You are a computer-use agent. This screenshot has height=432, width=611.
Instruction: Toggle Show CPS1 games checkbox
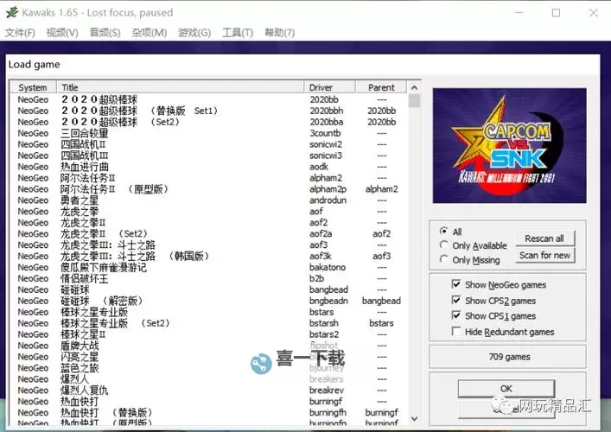point(456,315)
